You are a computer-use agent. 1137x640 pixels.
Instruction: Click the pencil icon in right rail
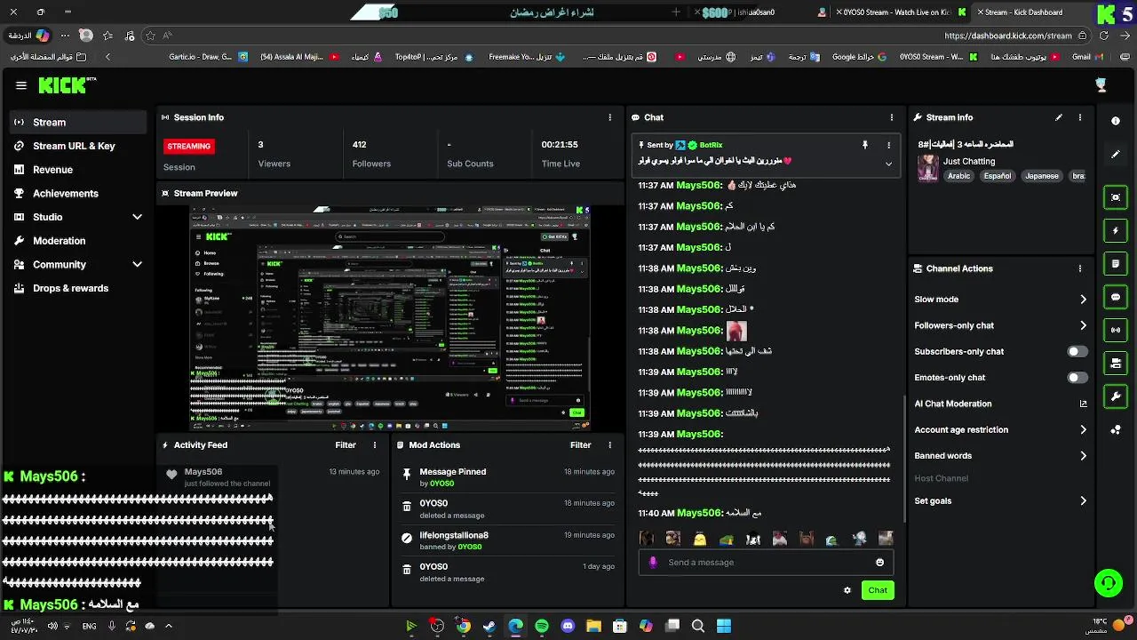click(x=1116, y=154)
